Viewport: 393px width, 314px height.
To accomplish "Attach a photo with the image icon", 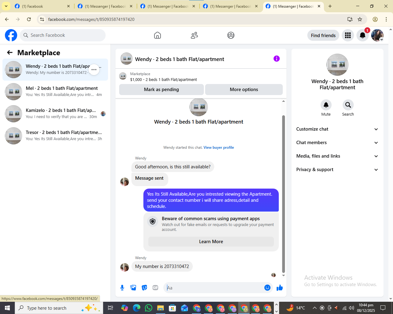I will click(133, 288).
